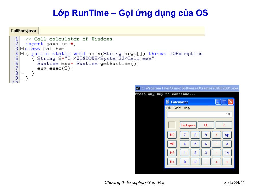261x196 pixels.
Task: Open the Calculator Edit menu
Action: point(169,108)
